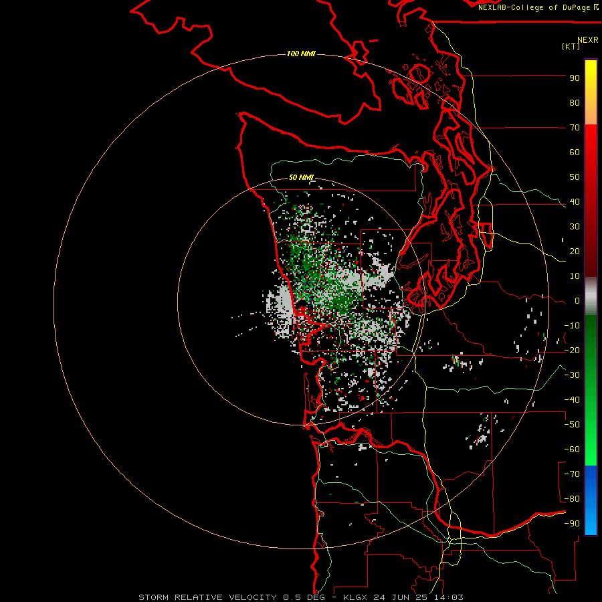Click the 90 value on velocity scale
602x602 pixels.
coord(575,78)
